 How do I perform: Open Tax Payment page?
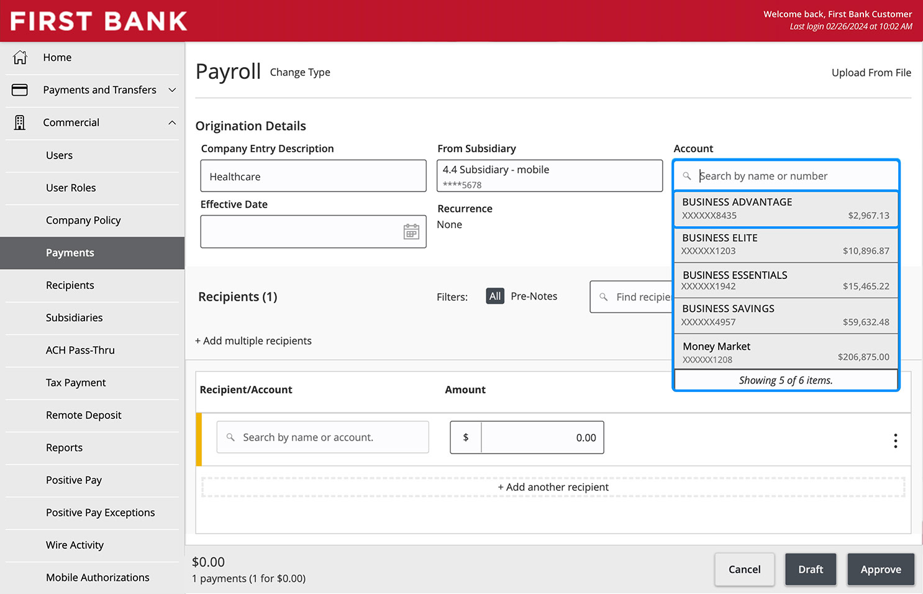point(76,383)
